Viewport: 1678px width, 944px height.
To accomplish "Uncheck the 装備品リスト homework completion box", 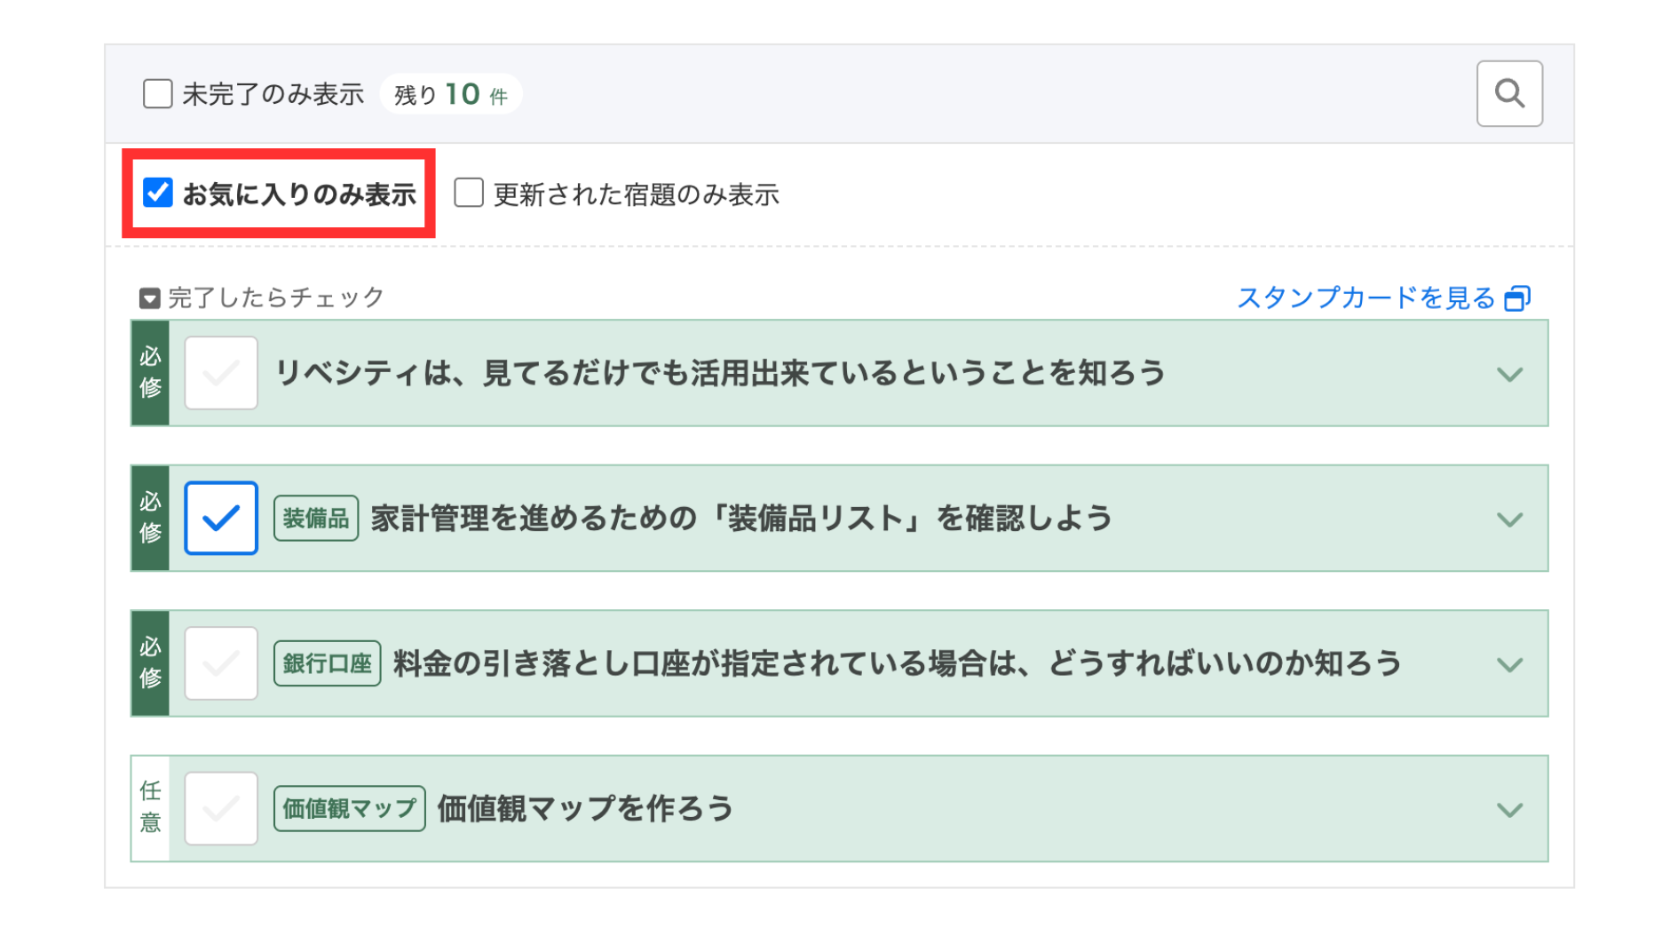I will coord(221,519).
